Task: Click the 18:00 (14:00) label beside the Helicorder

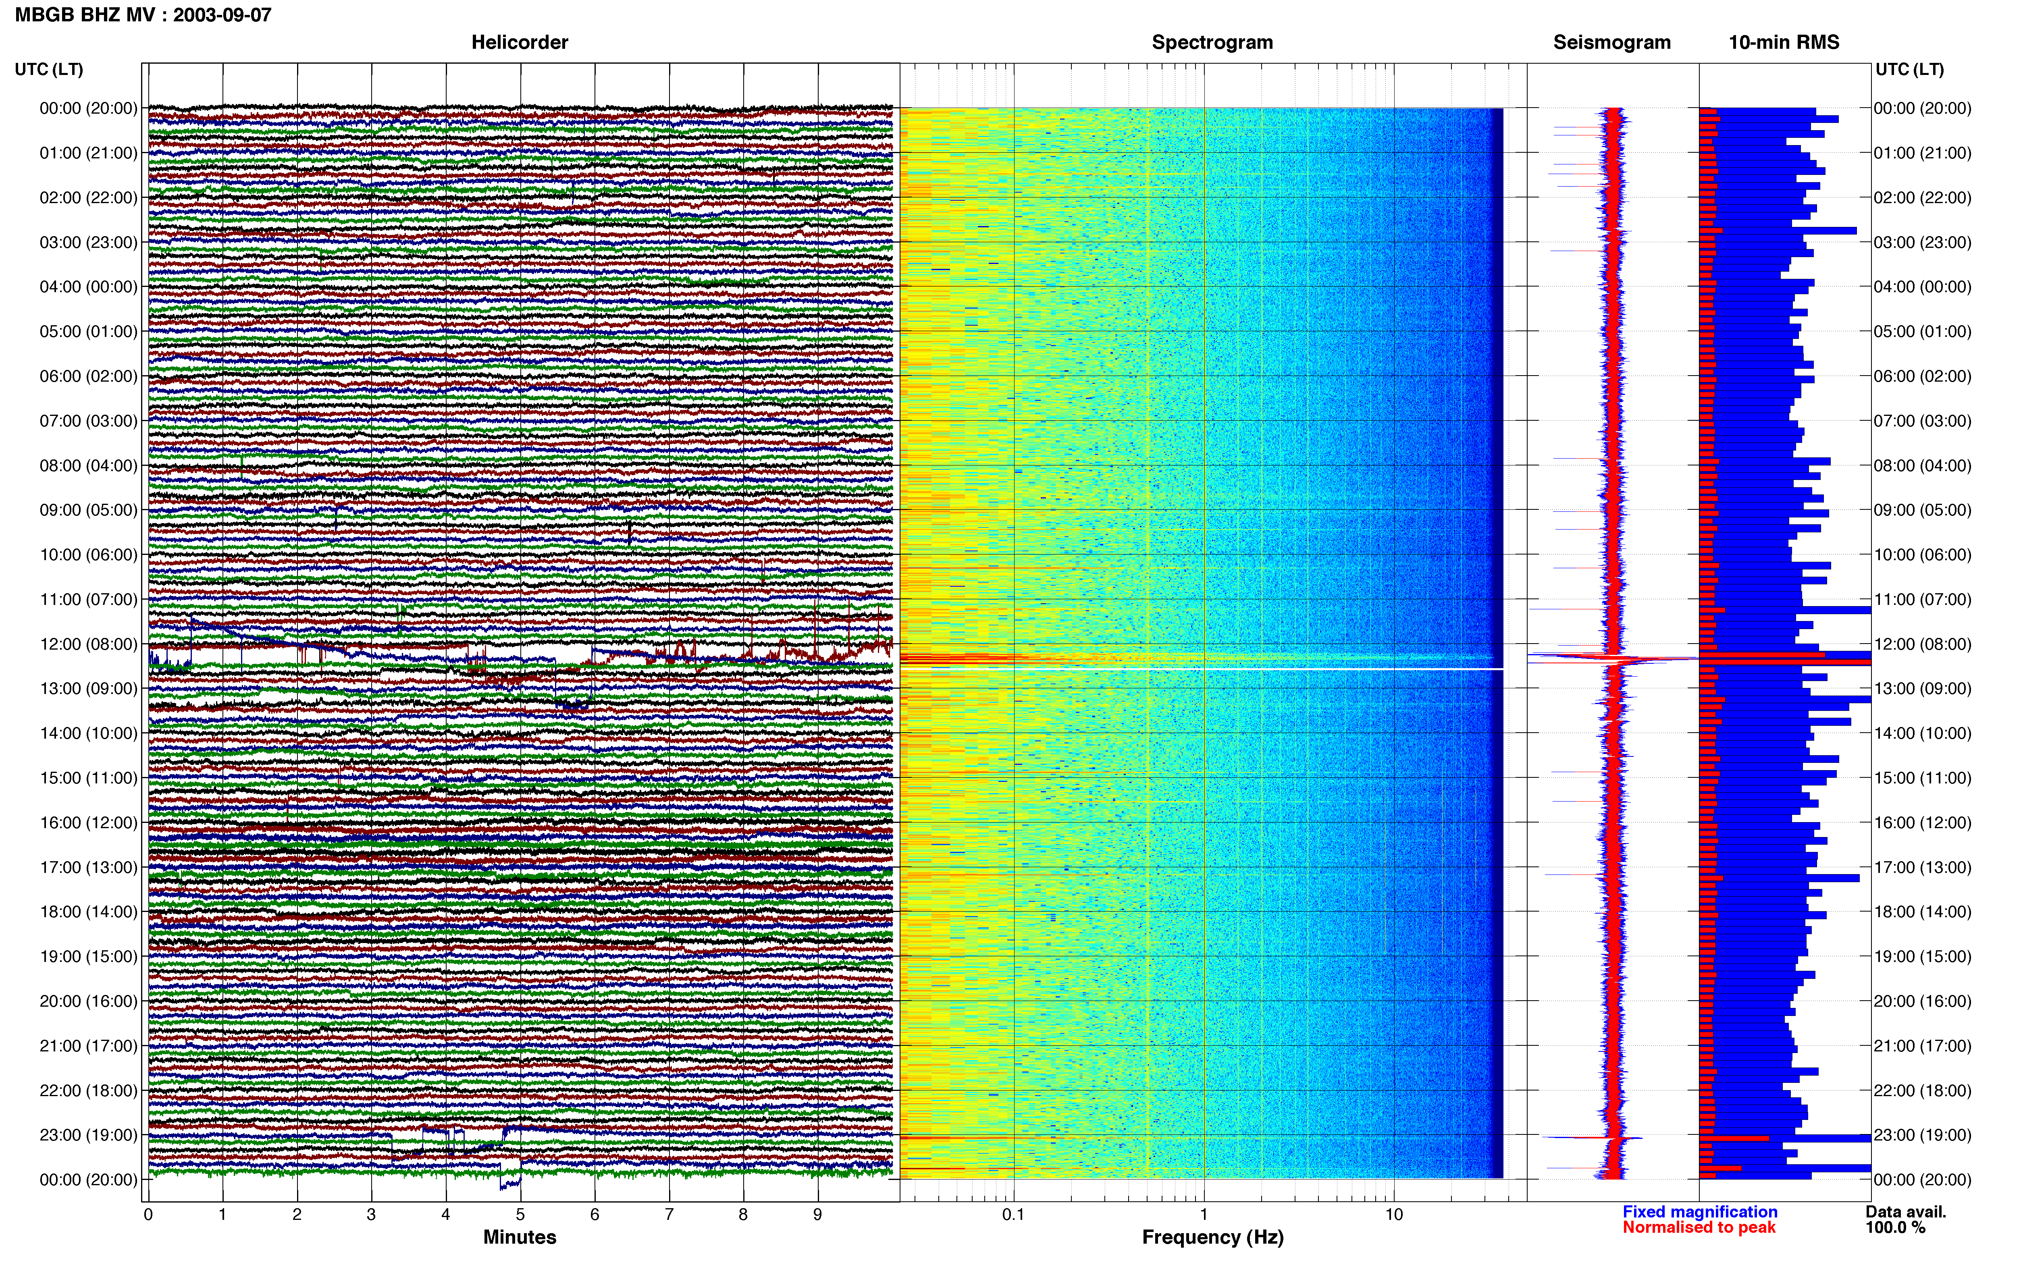Action: 89,912
